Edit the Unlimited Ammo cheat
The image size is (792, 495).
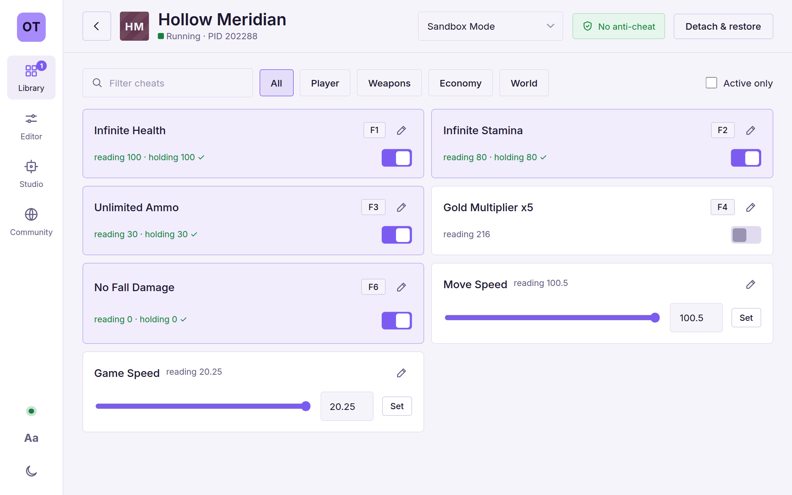[x=401, y=208]
